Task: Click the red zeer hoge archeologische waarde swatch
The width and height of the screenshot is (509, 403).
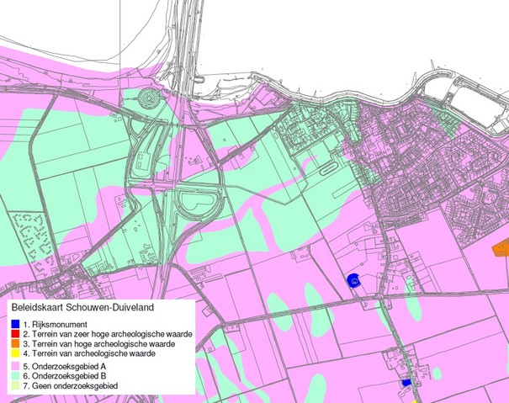Action: click(x=15, y=334)
